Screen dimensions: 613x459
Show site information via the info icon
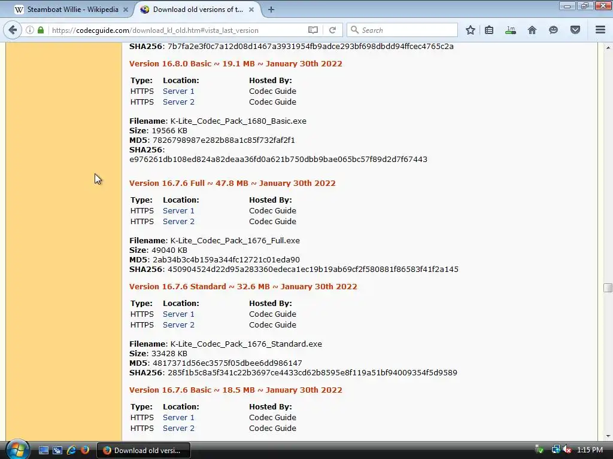(30, 30)
